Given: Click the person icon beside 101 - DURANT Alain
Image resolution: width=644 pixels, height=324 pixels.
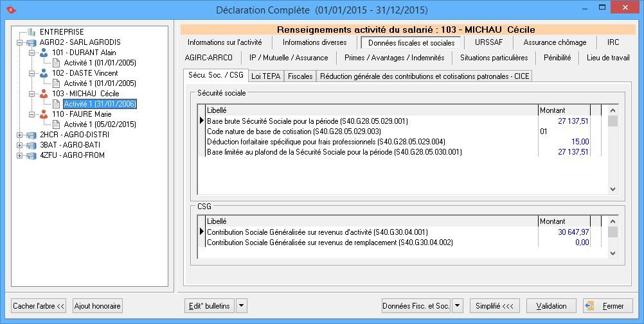Looking at the screenshot, I should point(44,53).
